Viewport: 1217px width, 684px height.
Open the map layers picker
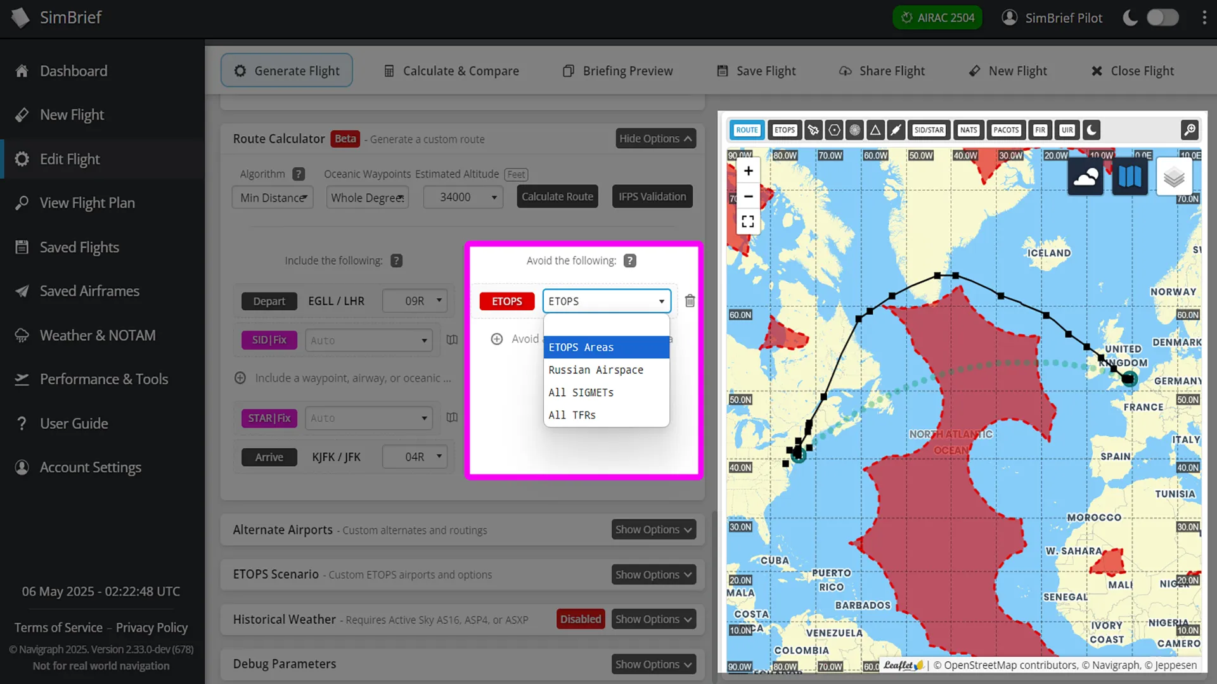(1175, 176)
